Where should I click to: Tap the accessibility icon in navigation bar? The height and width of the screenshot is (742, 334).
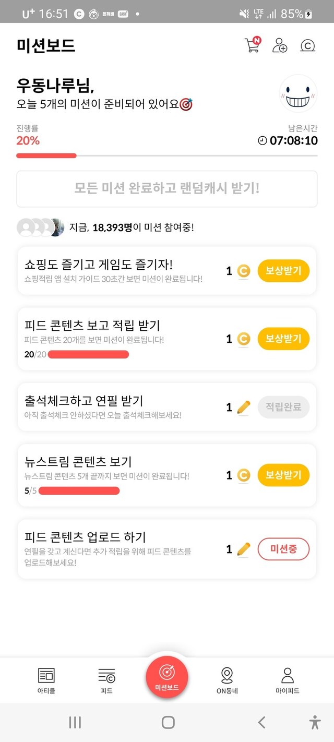click(x=314, y=722)
